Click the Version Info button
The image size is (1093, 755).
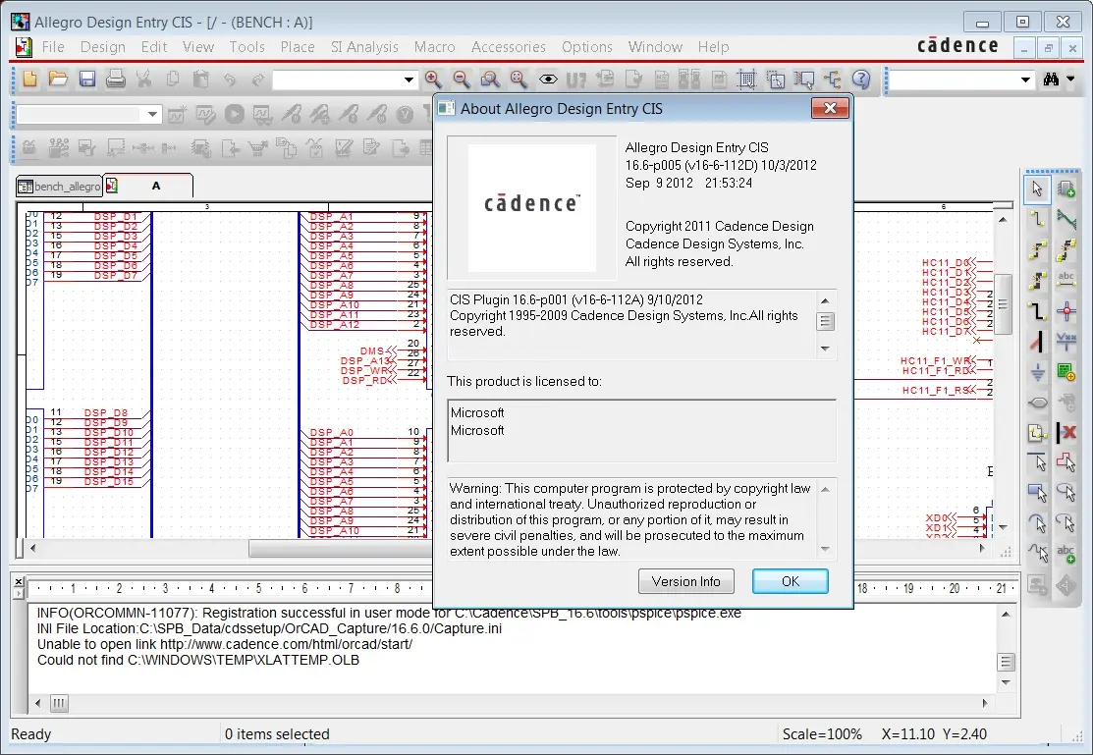click(685, 581)
